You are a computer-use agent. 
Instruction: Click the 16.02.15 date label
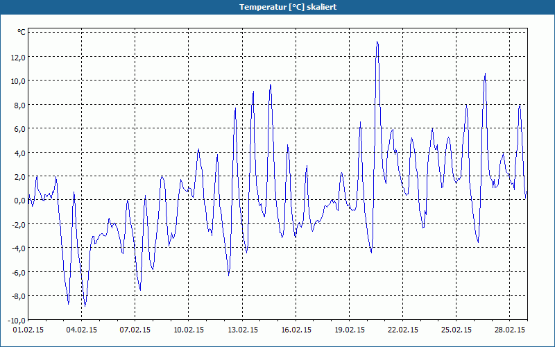click(x=296, y=330)
